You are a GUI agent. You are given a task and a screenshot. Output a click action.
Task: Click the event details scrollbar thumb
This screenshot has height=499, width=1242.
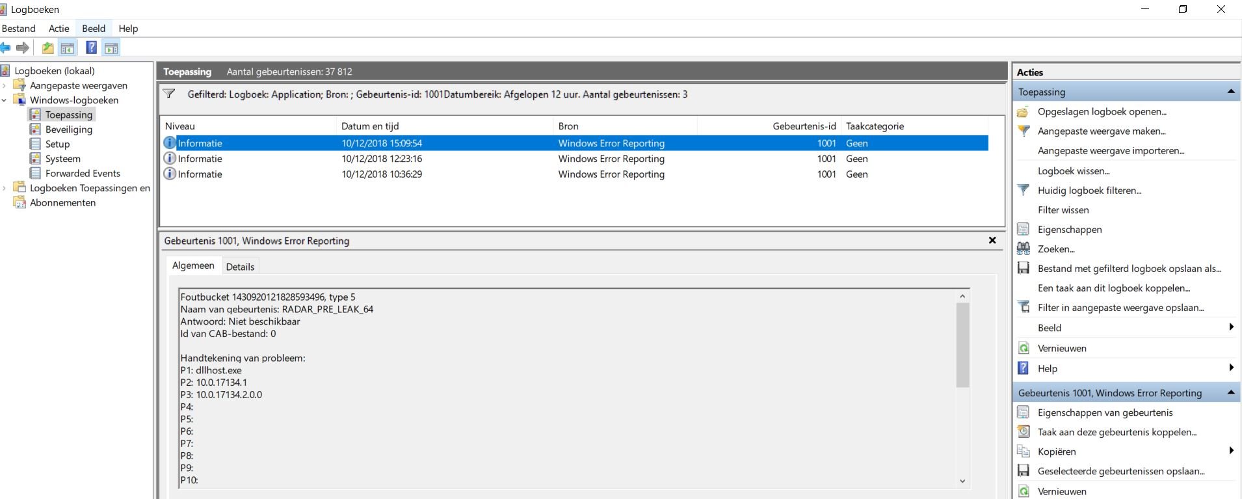coord(962,345)
